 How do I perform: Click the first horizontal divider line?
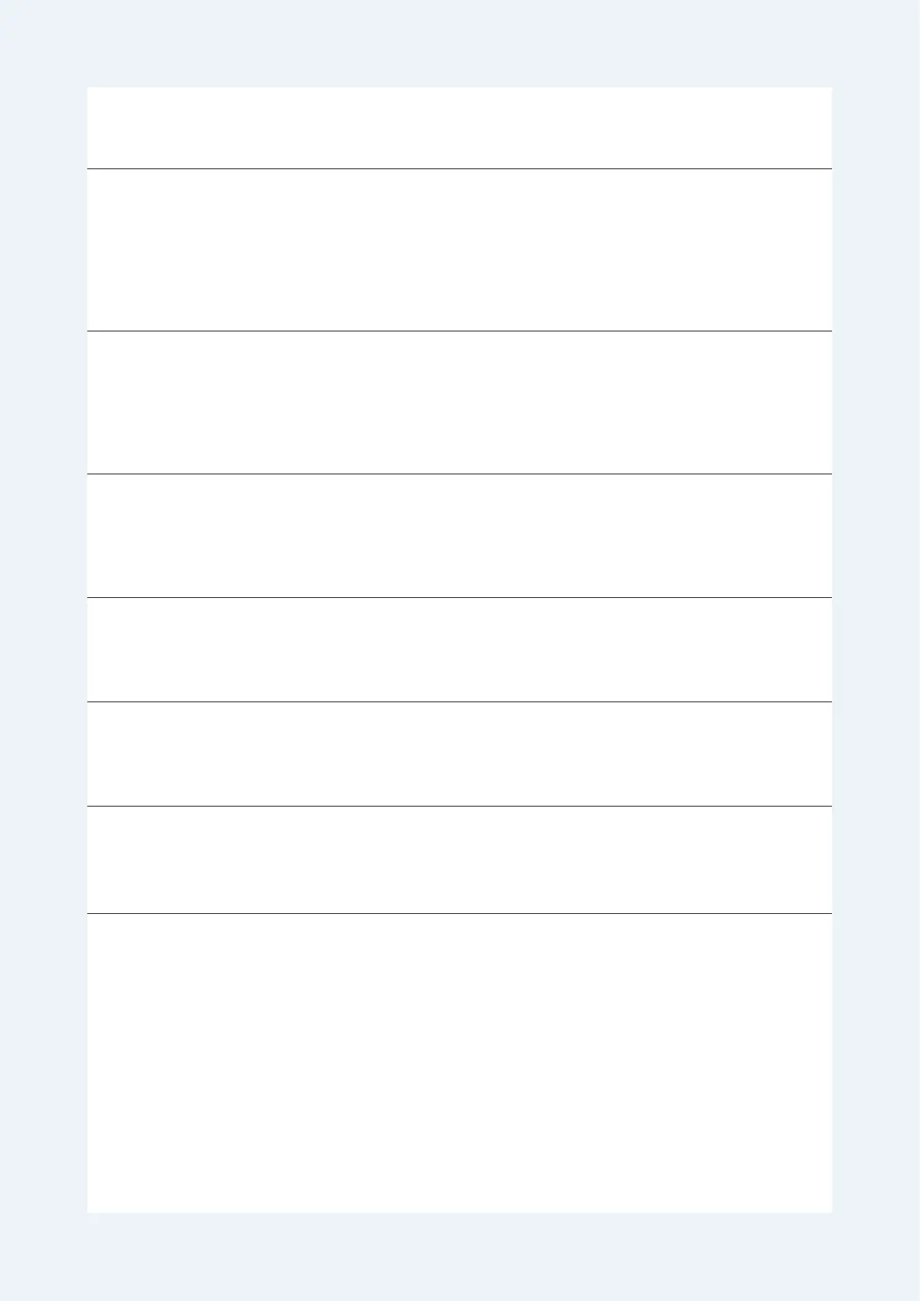click(460, 168)
